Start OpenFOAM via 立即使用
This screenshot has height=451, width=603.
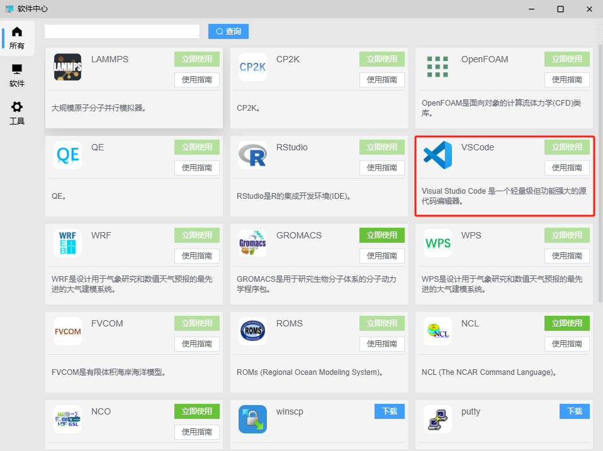pyautogui.click(x=567, y=59)
